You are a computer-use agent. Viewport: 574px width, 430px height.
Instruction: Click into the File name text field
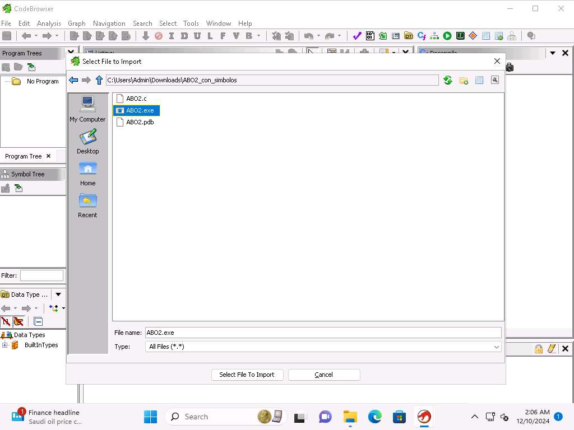[323, 333]
